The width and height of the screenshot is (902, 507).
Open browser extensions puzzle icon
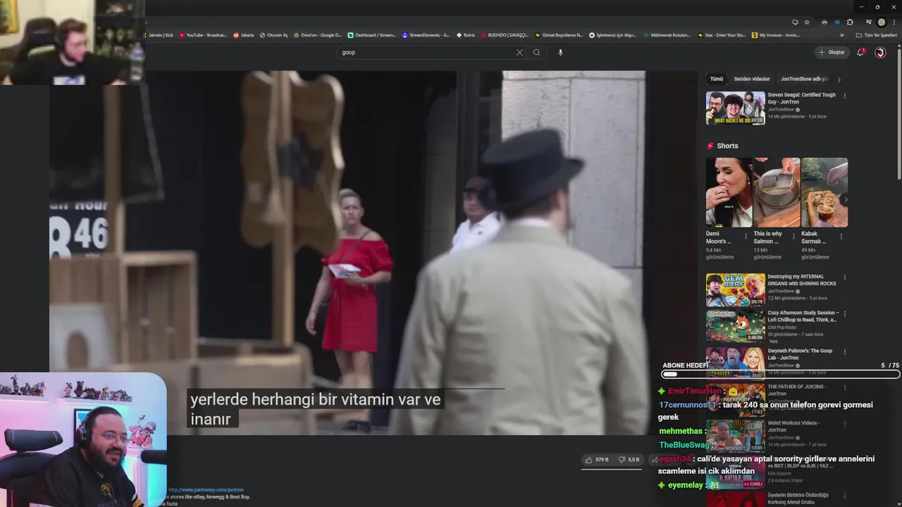coord(850,23)
